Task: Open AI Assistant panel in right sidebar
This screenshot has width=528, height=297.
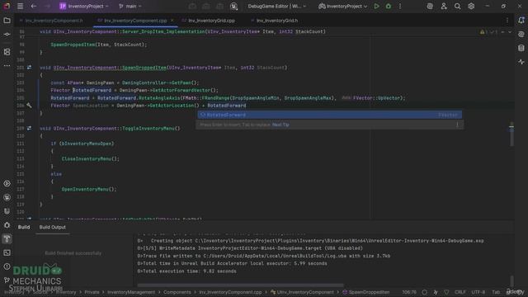Action: [x=521, y=34]
